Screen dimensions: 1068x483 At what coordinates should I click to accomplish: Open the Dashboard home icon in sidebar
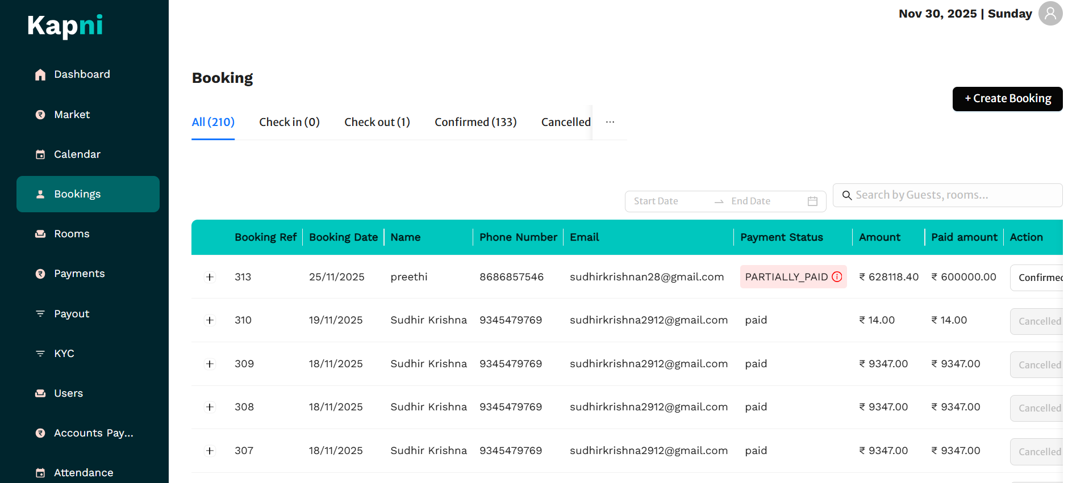40,74
